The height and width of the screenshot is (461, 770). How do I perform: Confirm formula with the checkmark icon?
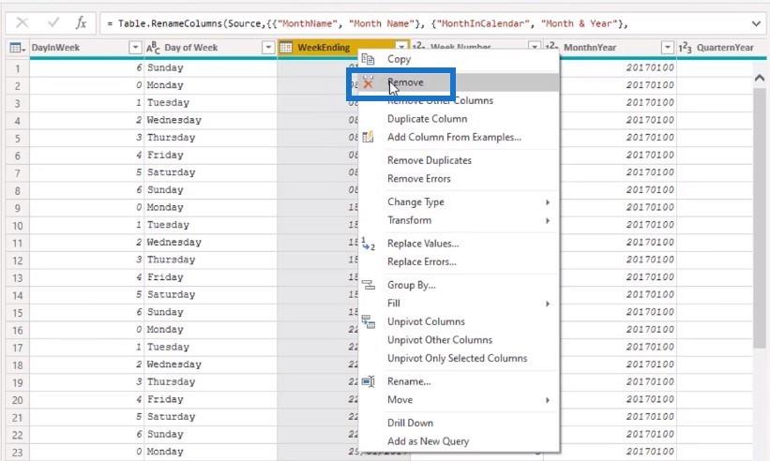[53, 22]
